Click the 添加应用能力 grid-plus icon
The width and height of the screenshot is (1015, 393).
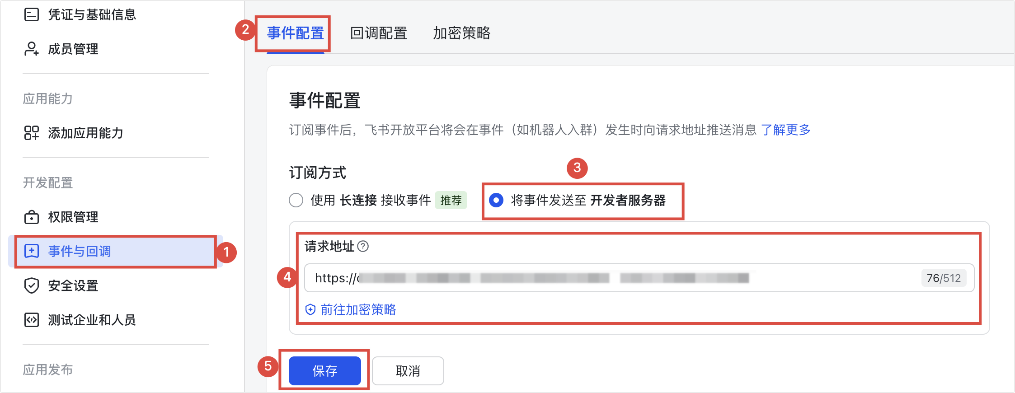pos(32,133)
